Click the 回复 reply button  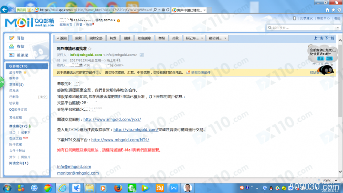click(79, 38)
